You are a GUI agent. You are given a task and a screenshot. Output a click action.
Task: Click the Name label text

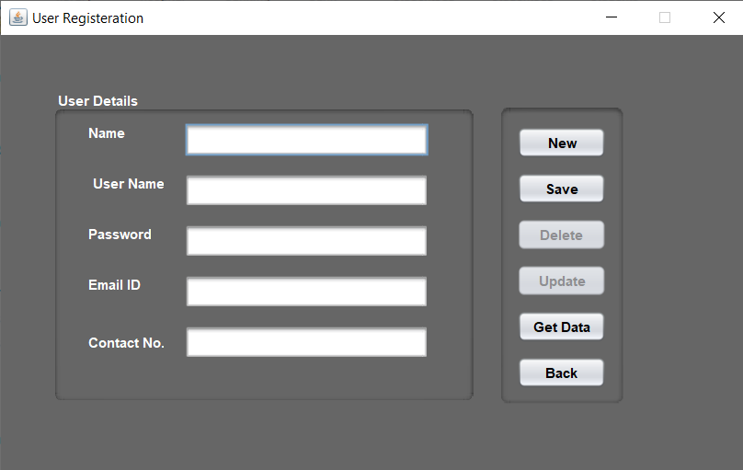[107, 133]
